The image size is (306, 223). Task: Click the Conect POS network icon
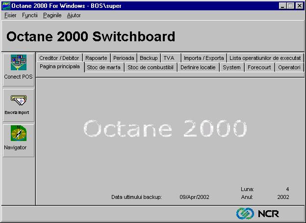click(x=19, y=62)
